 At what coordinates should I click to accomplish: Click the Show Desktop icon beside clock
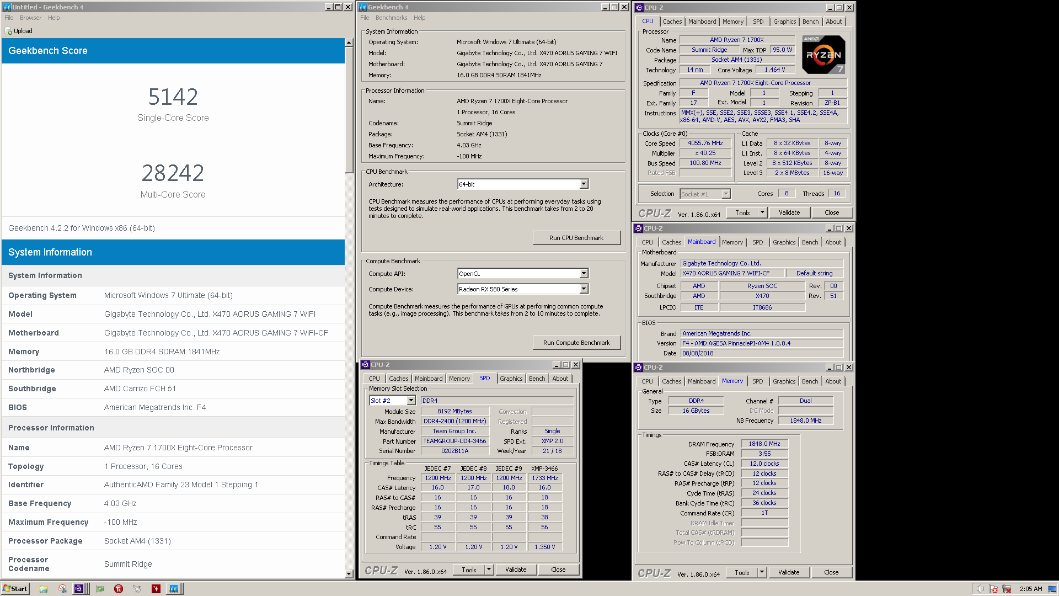pyautogui.click(x=1053, y=589)
